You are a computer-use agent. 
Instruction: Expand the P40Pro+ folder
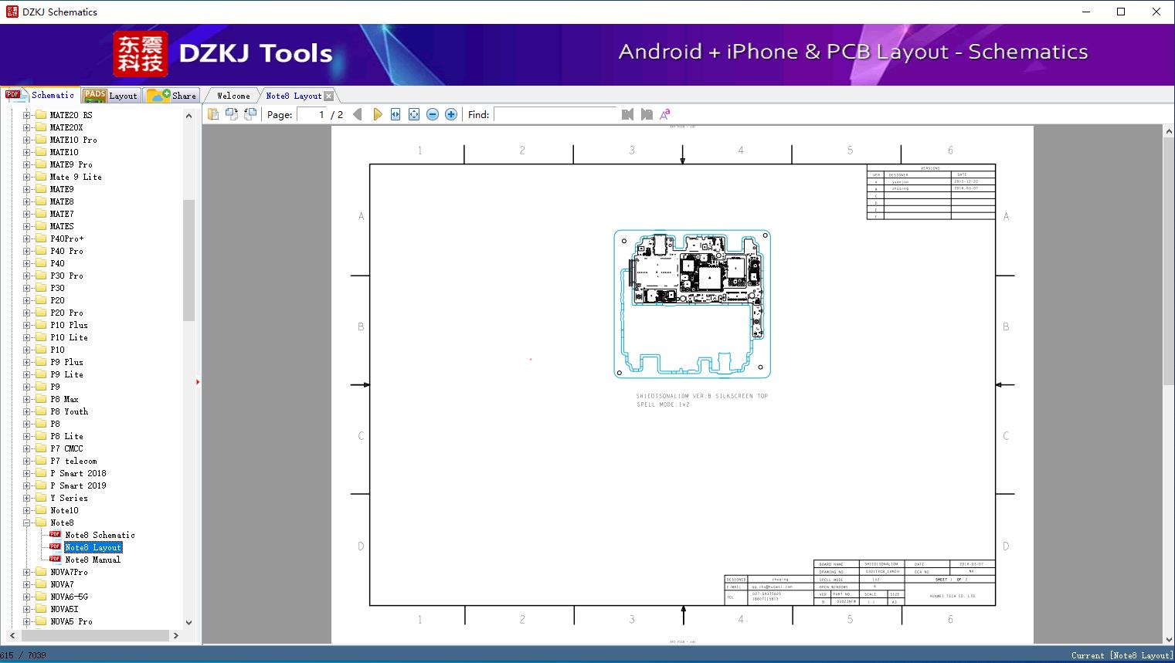26,238
